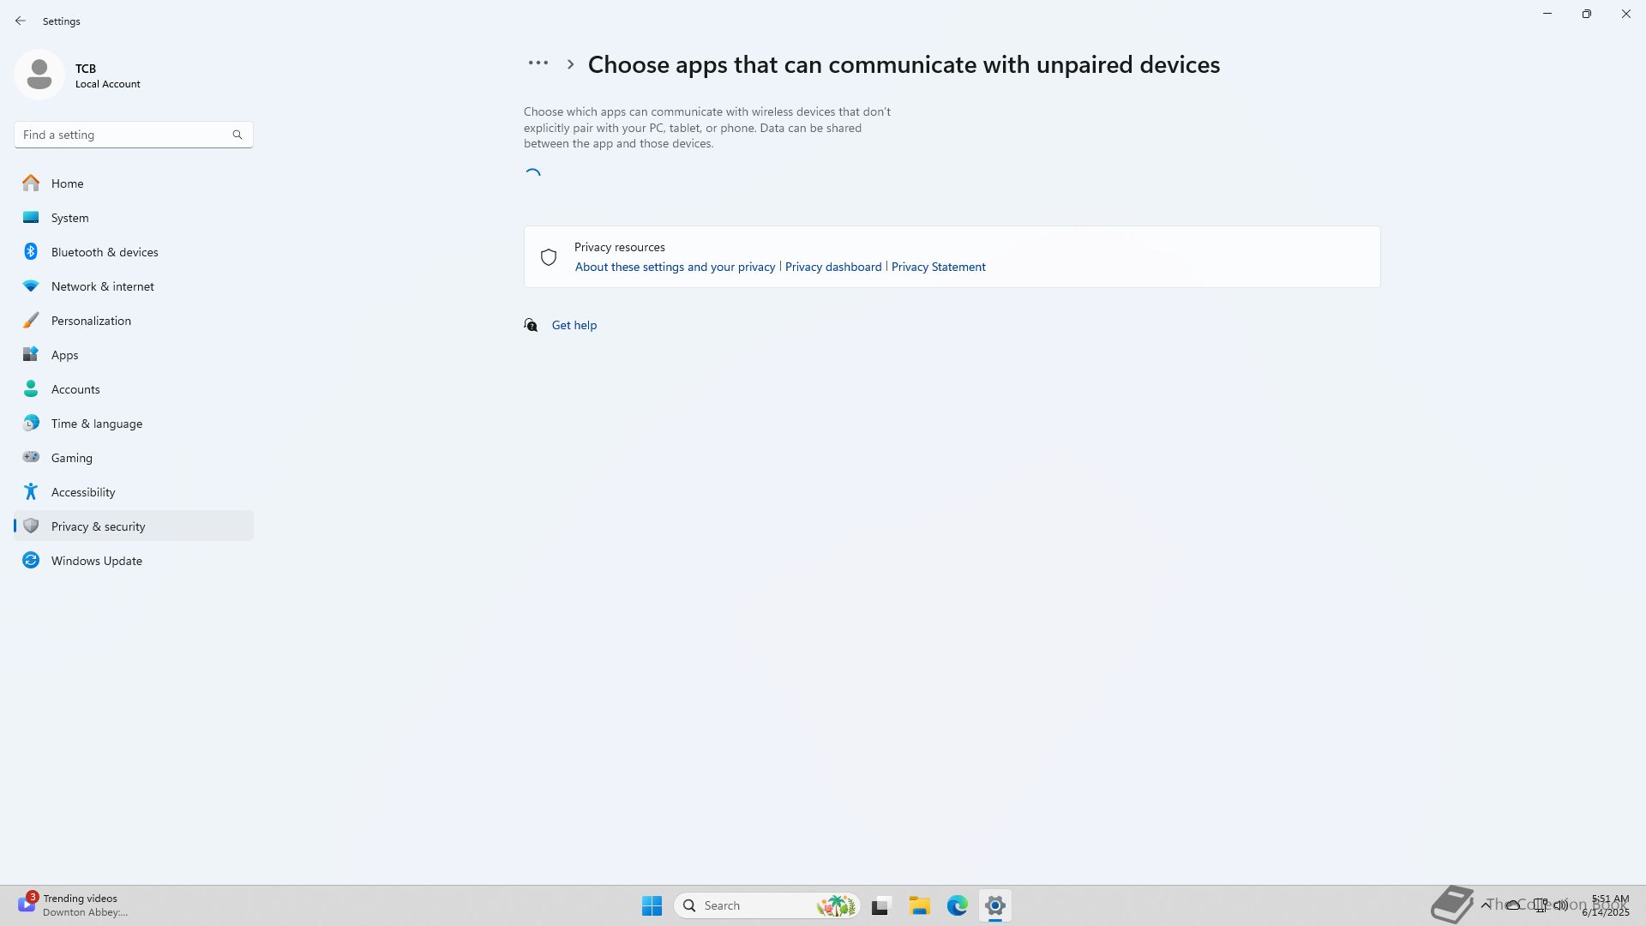Image resolution: width=1646 pixels, height=926 pixels.
Task: Launch Microsoft Edge from the taskbar
Action: point(957,905)
